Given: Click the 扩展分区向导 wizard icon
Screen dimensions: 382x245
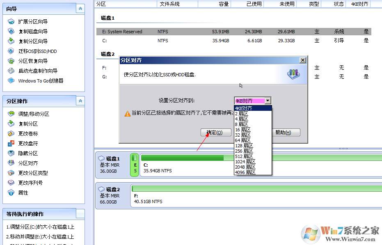Looking at the screenshot, I should [x=11, y=21].
